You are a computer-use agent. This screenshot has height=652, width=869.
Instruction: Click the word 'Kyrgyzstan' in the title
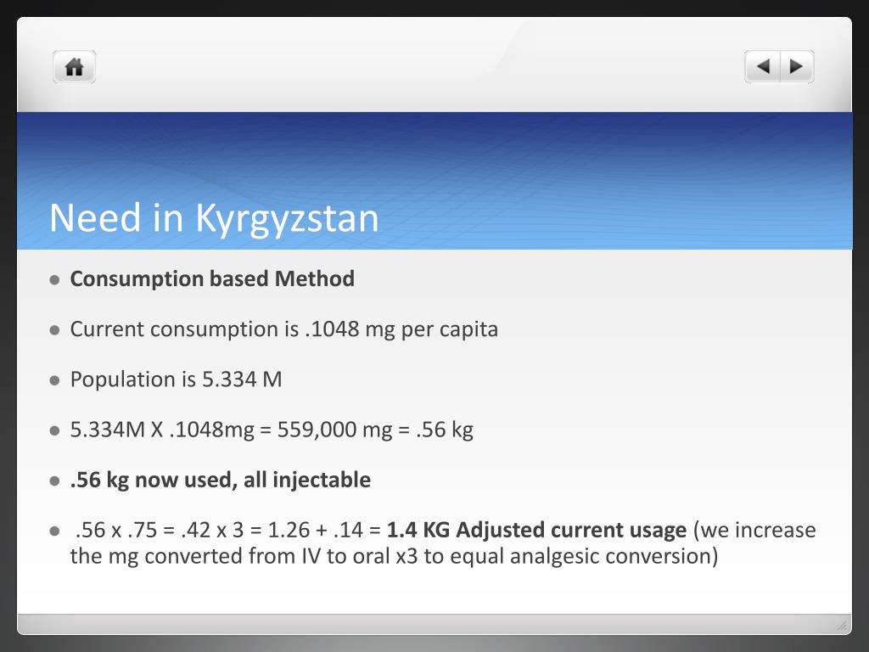click(287, 218)
